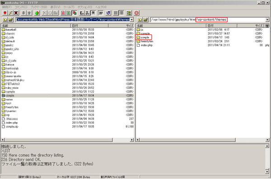Image resolution: width=271 pixels, height=179 pixels.
Task: Open the オプション(O) menu
Action: [x=85, y=7]
